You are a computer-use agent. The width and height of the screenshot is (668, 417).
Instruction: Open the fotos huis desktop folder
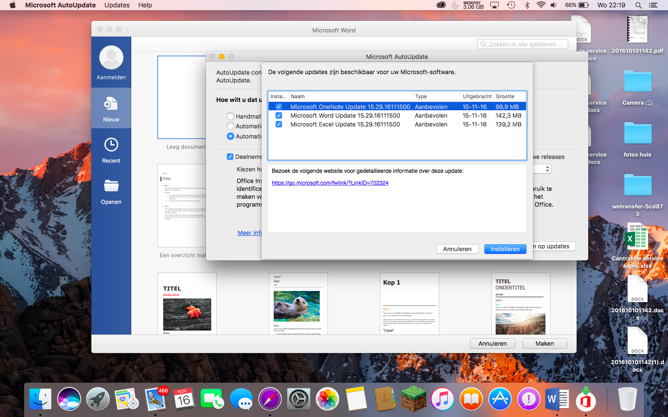coord(637,134)
